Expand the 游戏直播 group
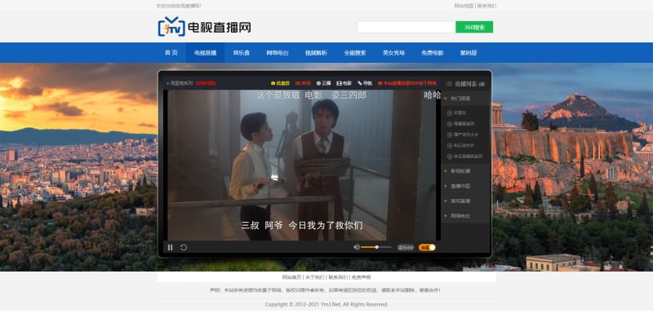 [465, 201]
